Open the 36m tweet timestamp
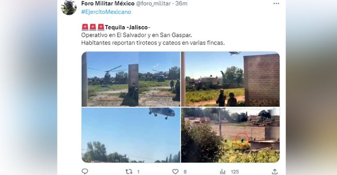Screen dimensions: 337x175 [x=181, y=3]
